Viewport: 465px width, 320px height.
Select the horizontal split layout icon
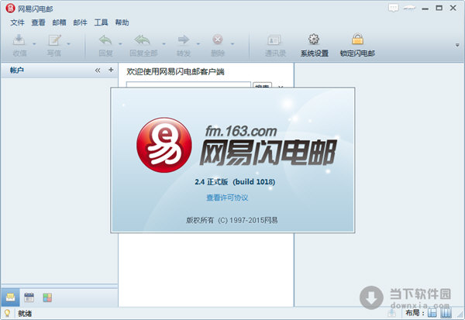click(x=432, y=313)
